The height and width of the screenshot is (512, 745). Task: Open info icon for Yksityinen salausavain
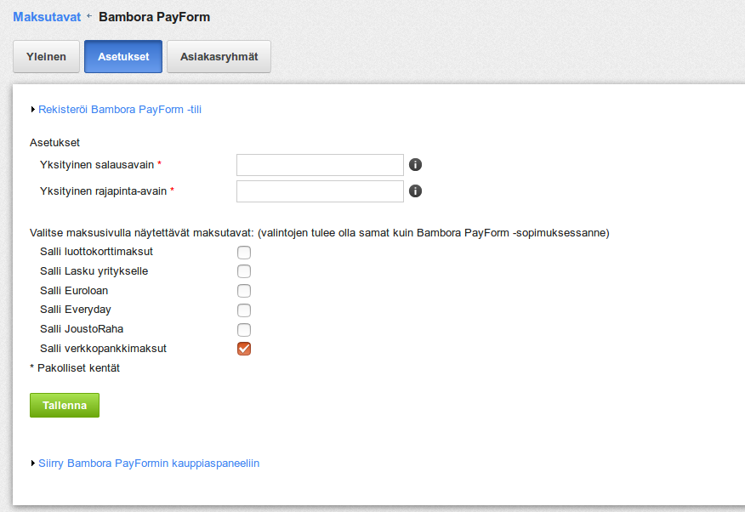[x=415, y=165]
